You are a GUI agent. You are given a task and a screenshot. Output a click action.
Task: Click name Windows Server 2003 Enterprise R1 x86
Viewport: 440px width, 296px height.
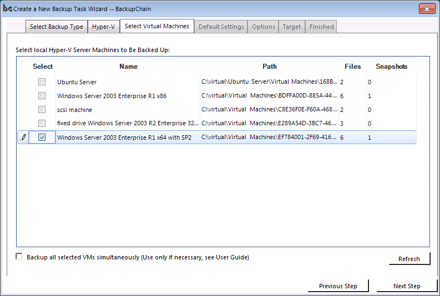click(128, 96)
